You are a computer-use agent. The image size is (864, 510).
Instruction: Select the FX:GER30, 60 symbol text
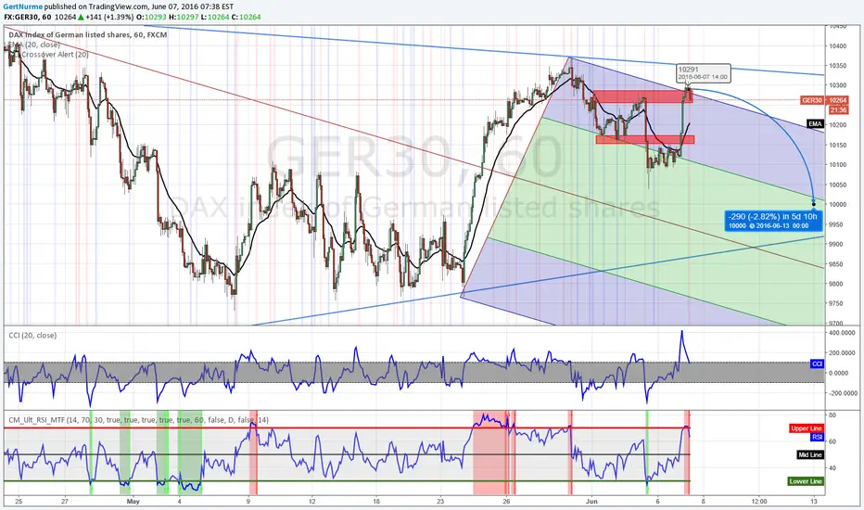click(28, 17)
